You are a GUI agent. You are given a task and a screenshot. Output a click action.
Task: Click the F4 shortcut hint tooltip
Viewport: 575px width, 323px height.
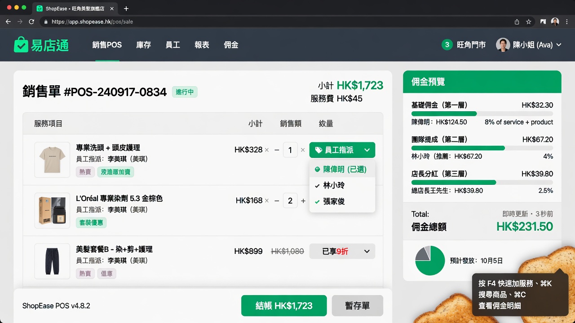(520, 295)
